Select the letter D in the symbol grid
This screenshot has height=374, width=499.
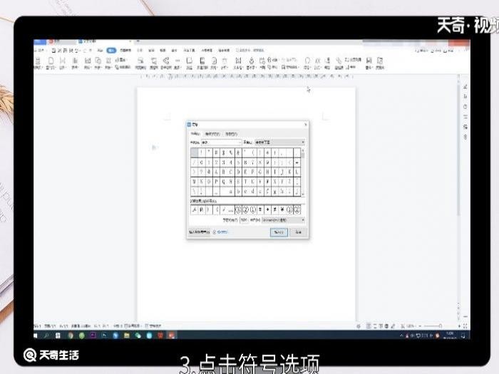[x=238, y=172]
